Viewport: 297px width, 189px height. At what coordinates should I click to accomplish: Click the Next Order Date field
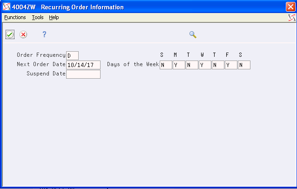[83, 65]
